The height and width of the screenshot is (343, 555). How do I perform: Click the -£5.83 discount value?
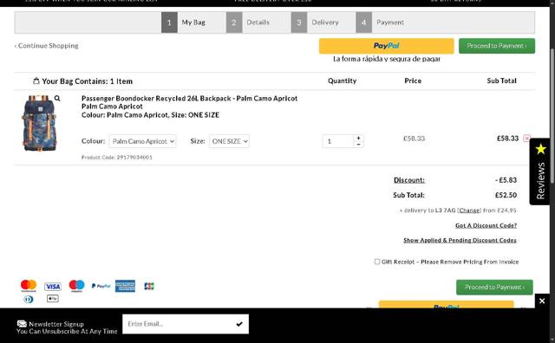[506, 180]
